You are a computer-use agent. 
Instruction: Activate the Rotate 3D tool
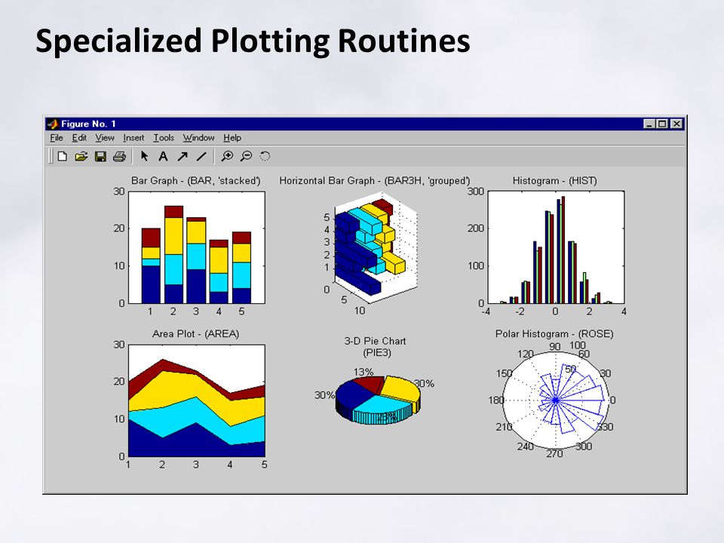point(265,157)
